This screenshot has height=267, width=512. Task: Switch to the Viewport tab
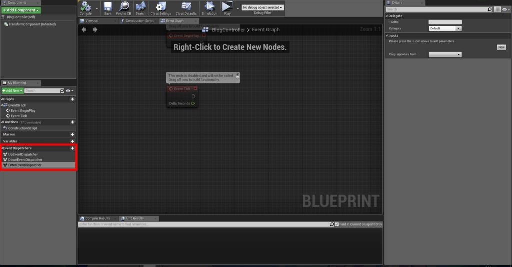tap(98, 21)
